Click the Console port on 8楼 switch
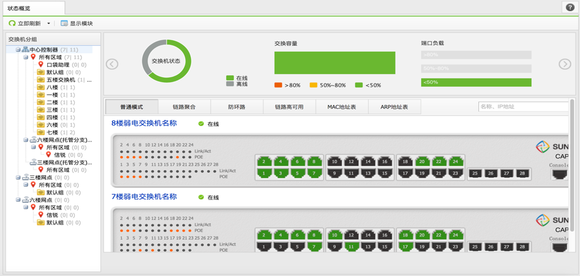Screen dimensions: 580x276 [560, 174]
